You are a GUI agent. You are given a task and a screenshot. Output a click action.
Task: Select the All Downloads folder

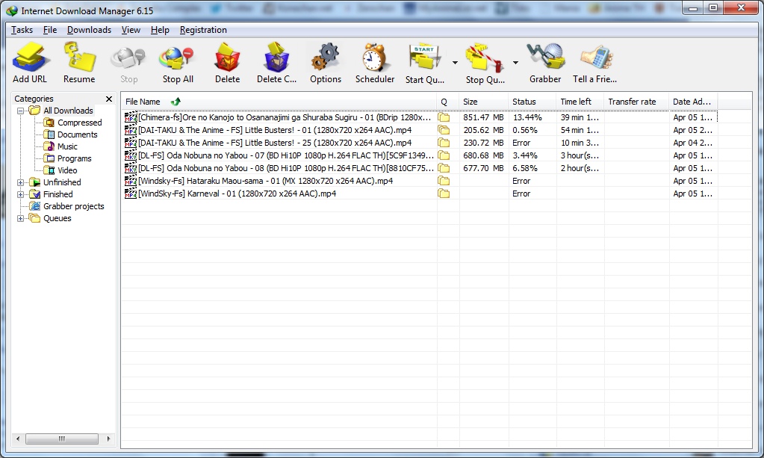pyautogui.click(x=68, y=111)
